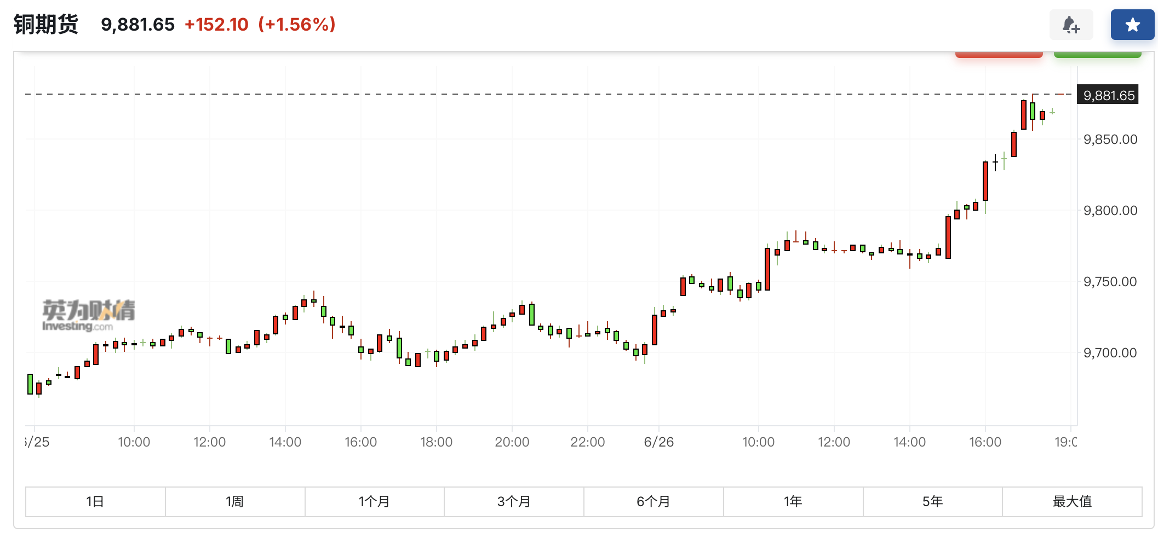Click the bell alert icon
The height and width of the screenshot is (533, 1158).
1071,25
